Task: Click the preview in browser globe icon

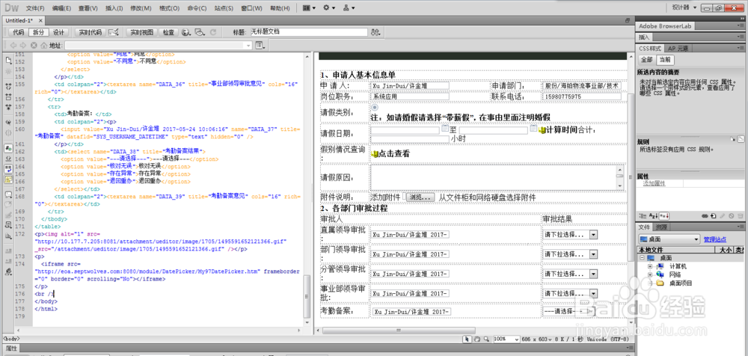Action: click(186, 32)
